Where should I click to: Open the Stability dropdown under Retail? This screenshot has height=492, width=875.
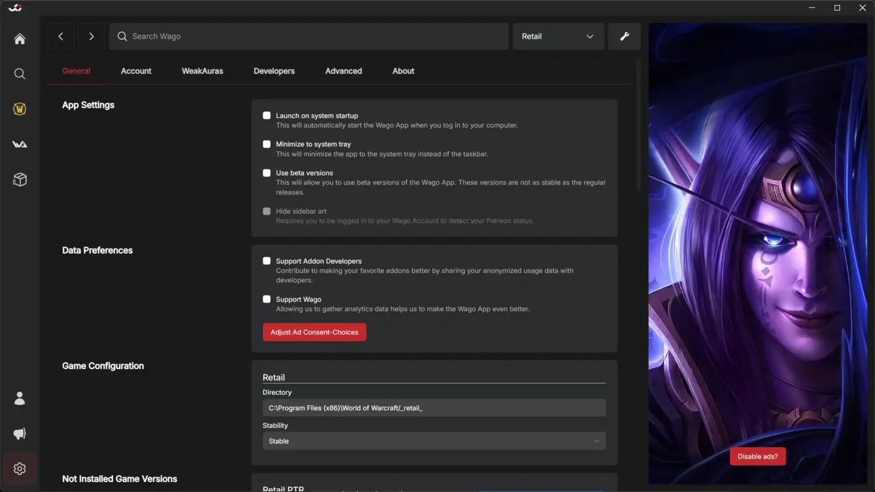pos(434,440)
